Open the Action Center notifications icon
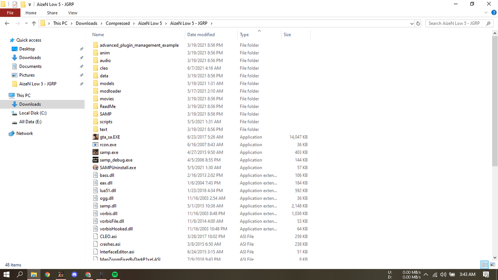Viewport: 498px width, 280px height. coord(486,275)
